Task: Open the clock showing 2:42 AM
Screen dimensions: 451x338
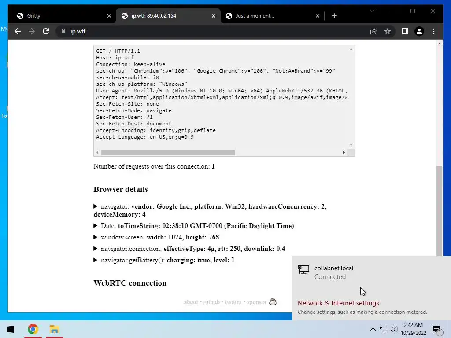Action: (414, 329)
